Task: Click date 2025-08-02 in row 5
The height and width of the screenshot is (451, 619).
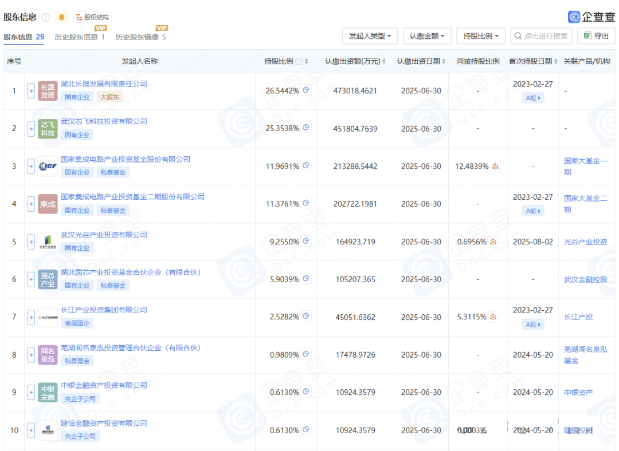Action: coord(533,242)
